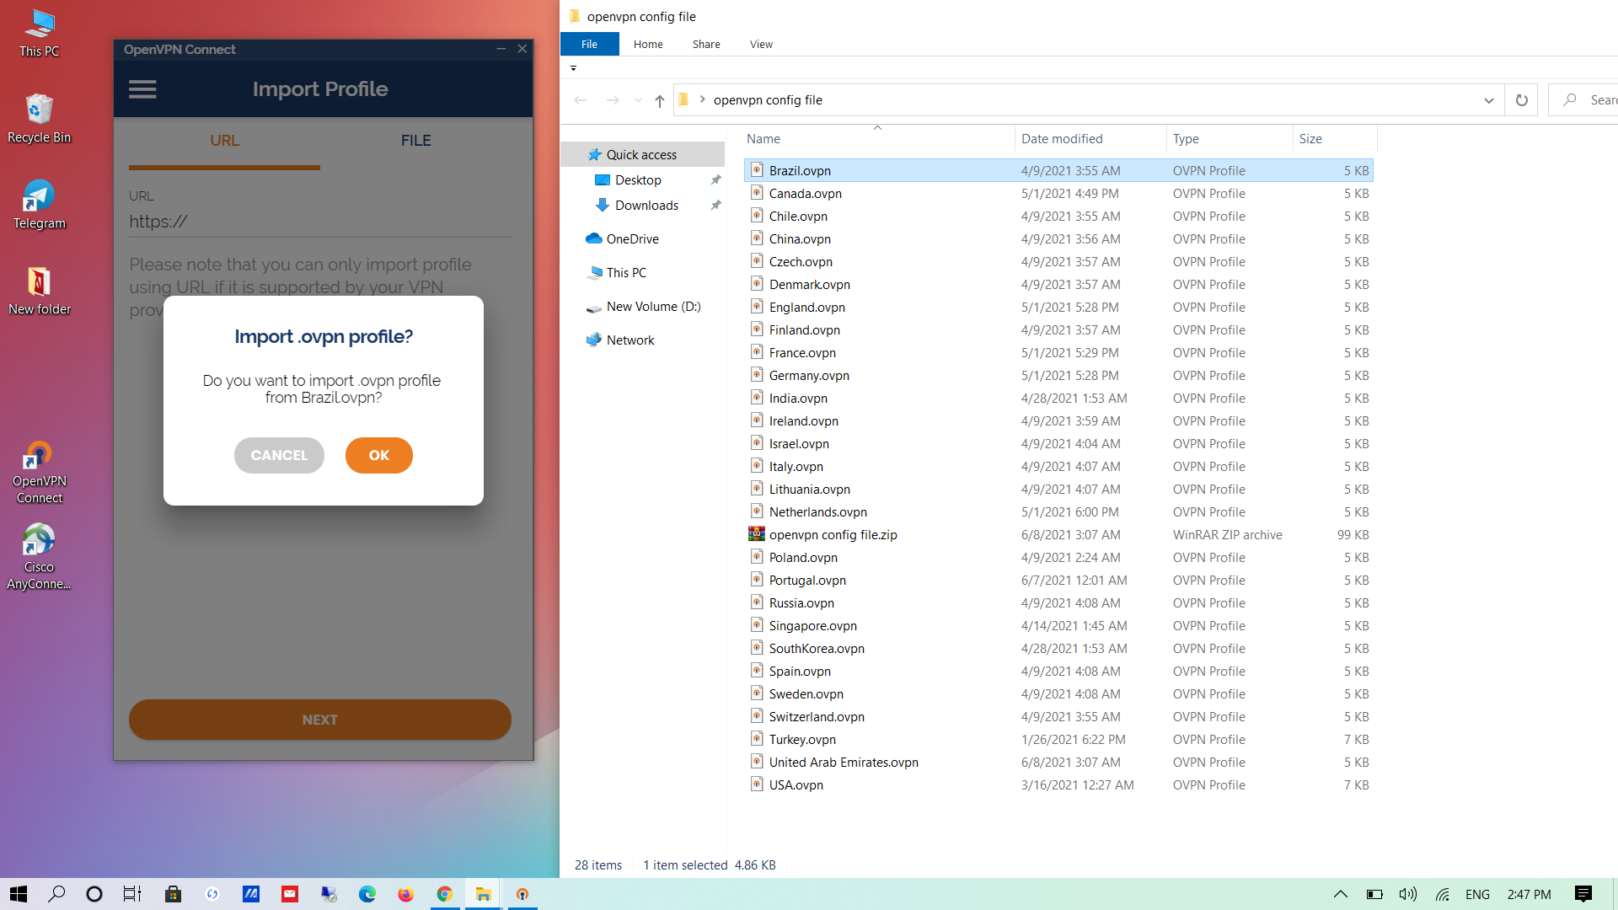Open the Share ribbon tab in Explorer
Viewport: 1618px width, 910px height.
click(x=706, y=44)
